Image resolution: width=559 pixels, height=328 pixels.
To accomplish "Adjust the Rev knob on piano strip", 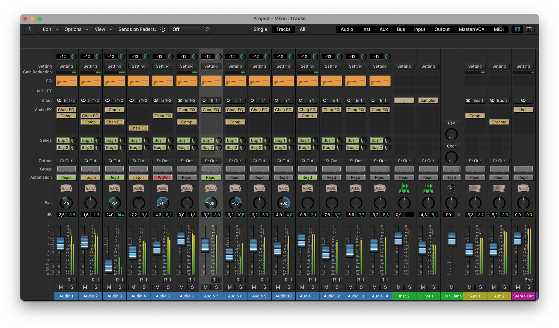I will (x=451, y=134).
